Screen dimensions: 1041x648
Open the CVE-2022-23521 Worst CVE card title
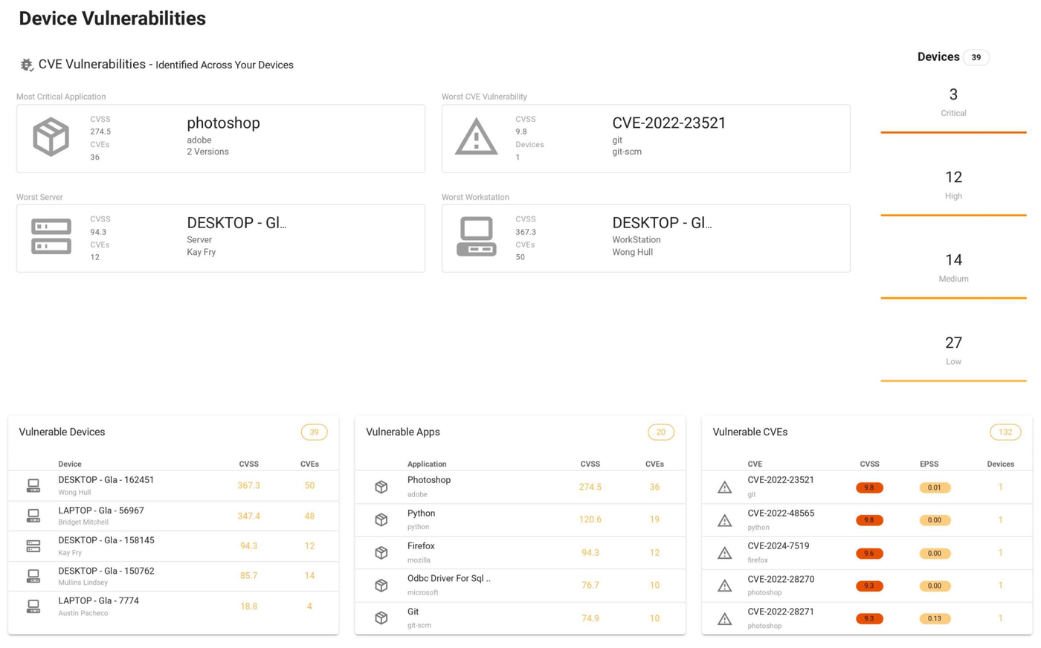[x=668, y=123]
